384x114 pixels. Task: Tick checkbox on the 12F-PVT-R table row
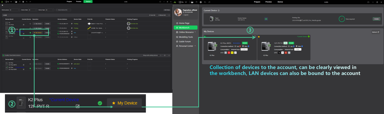3,33
